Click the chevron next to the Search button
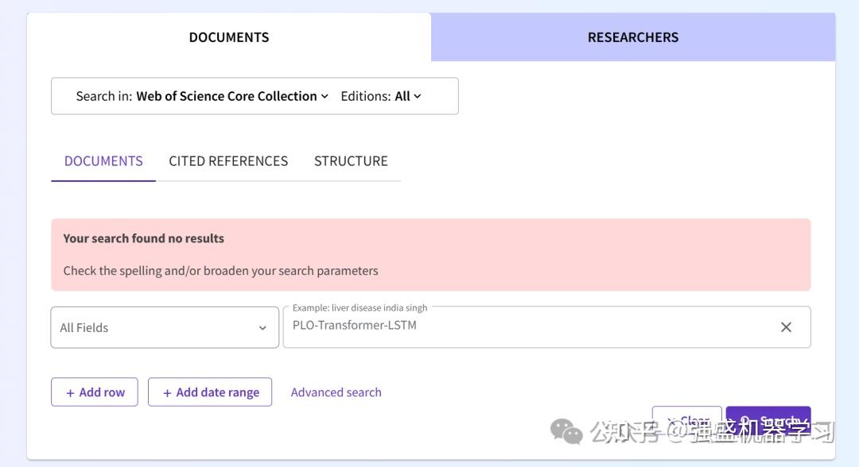This screenshot has height=467, width=859. (802, 420)
